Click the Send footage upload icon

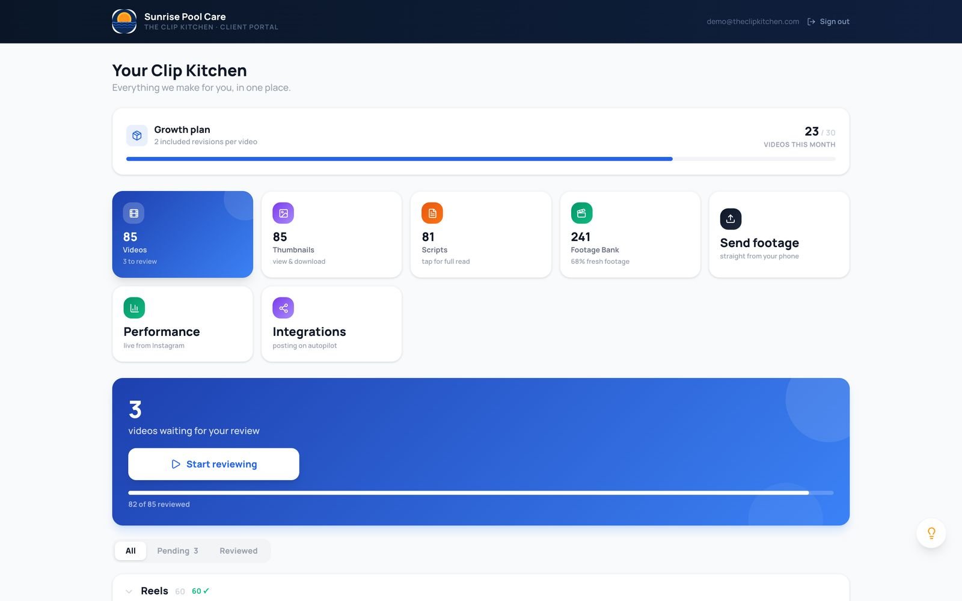[731, 219]
